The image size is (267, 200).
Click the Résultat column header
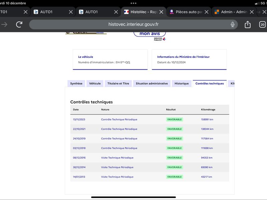coord(171,110)
